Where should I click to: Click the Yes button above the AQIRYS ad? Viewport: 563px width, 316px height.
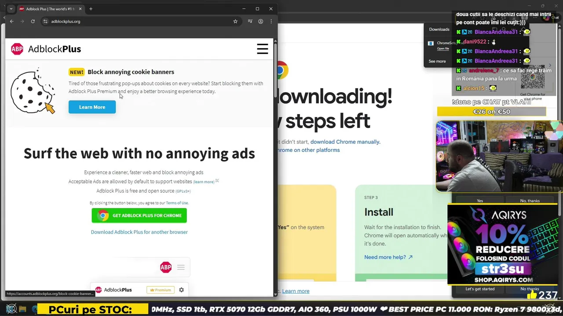480,201
